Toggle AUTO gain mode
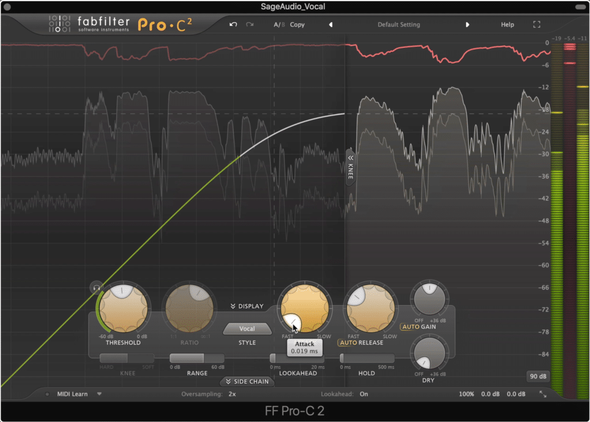 (x=410, y=327)
